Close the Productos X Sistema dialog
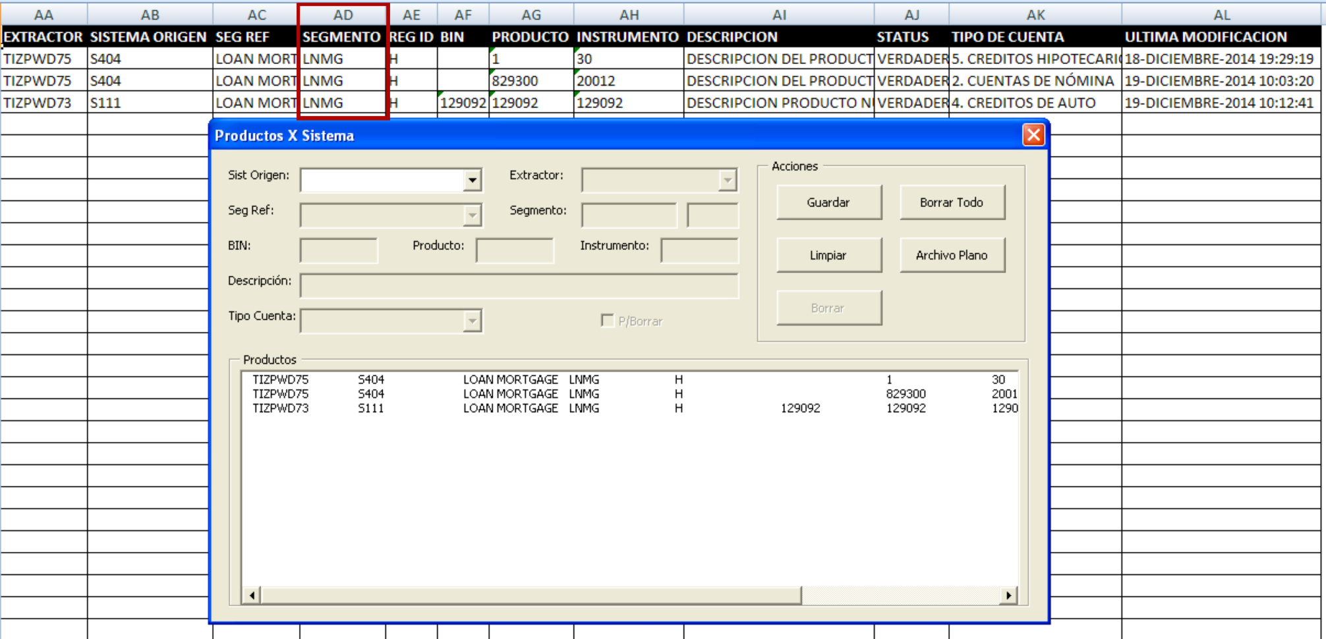Screen dimensions: 1326x639 (1035, 136)
